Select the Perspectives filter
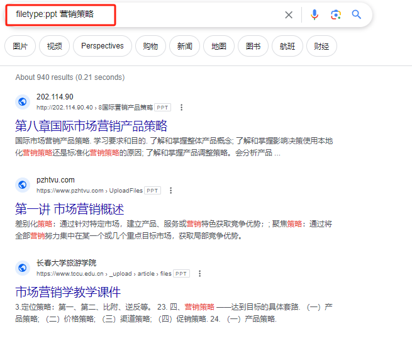Viewport: 412px width, 343px height. 103,47
